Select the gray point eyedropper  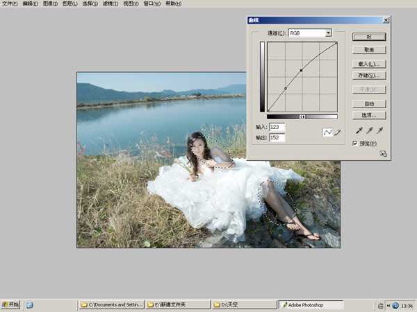click(370, 130)
